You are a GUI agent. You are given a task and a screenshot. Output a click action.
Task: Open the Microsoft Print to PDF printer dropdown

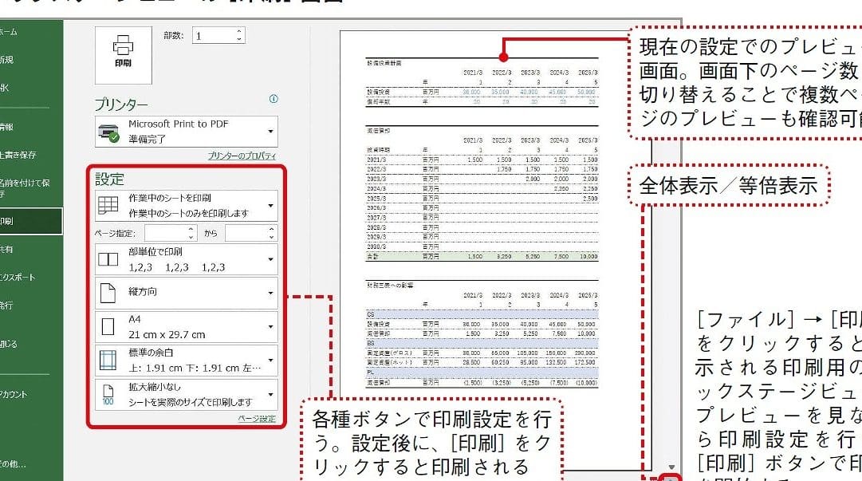pyautogui.click(x=271, y=132)
